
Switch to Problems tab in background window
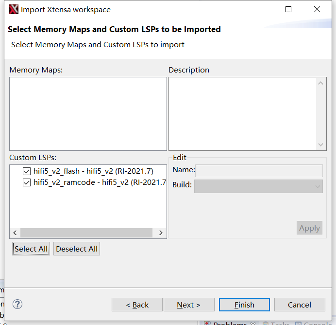[230, 324]
